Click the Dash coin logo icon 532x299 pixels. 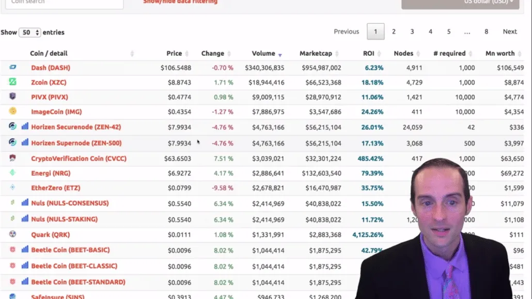[12, 67]
